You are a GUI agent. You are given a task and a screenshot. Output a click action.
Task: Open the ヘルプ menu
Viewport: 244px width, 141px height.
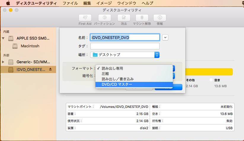click(147, 3)
